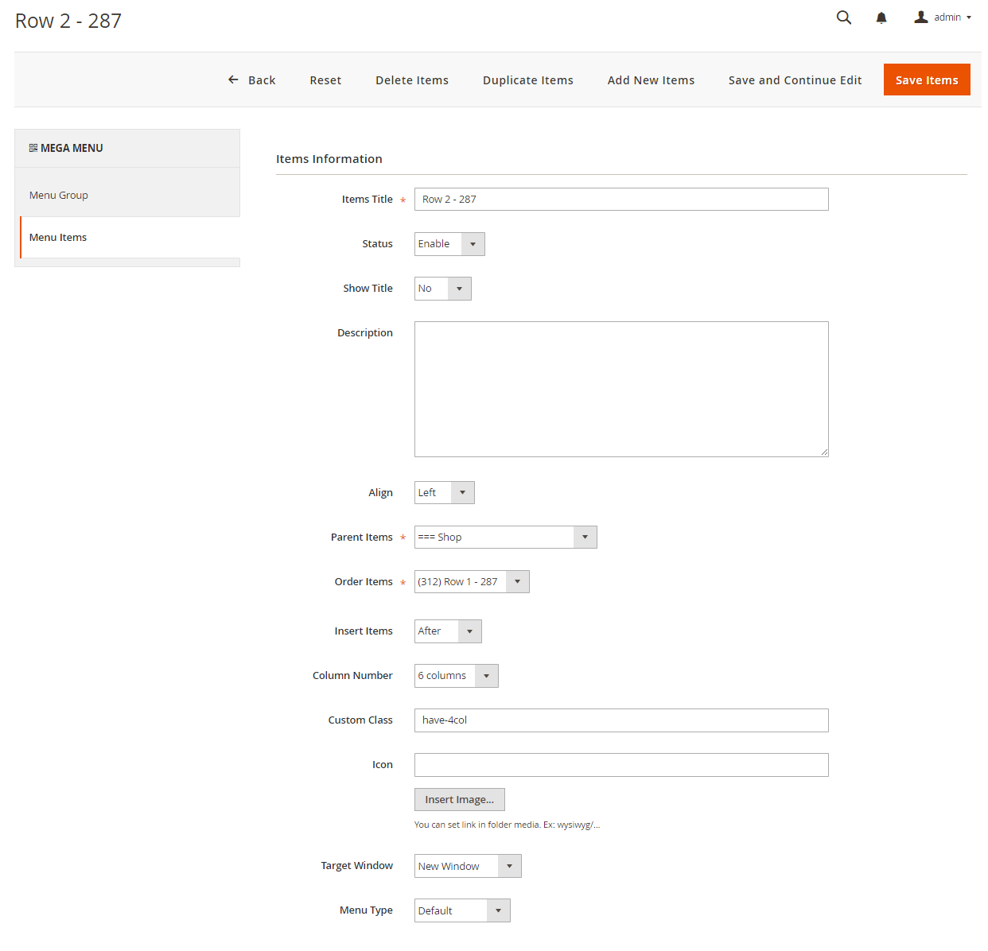Click inside the Description textarea
988x951 pixels.
tap(621, 389)
